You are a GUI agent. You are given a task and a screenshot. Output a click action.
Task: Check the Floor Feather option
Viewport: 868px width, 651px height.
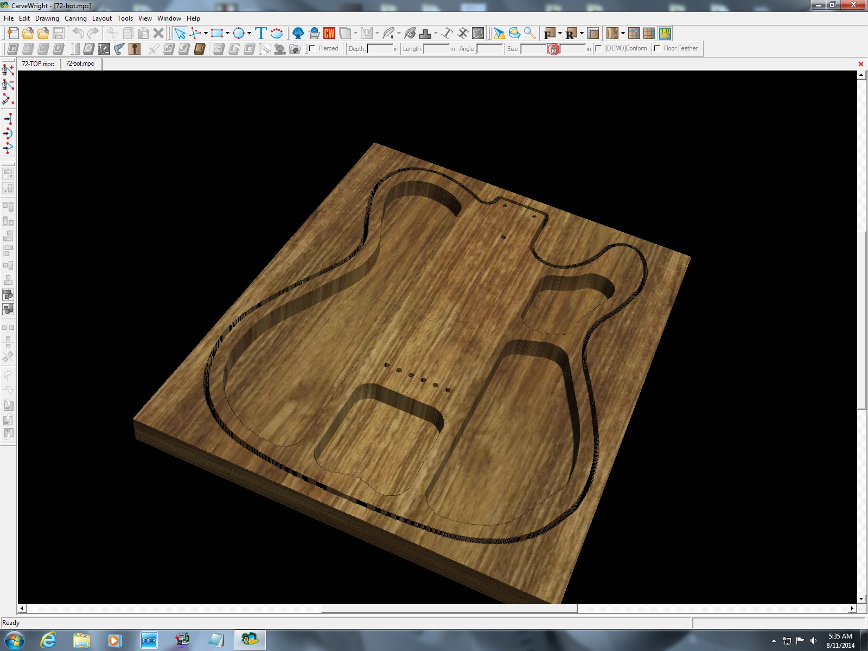click(657, 49)
